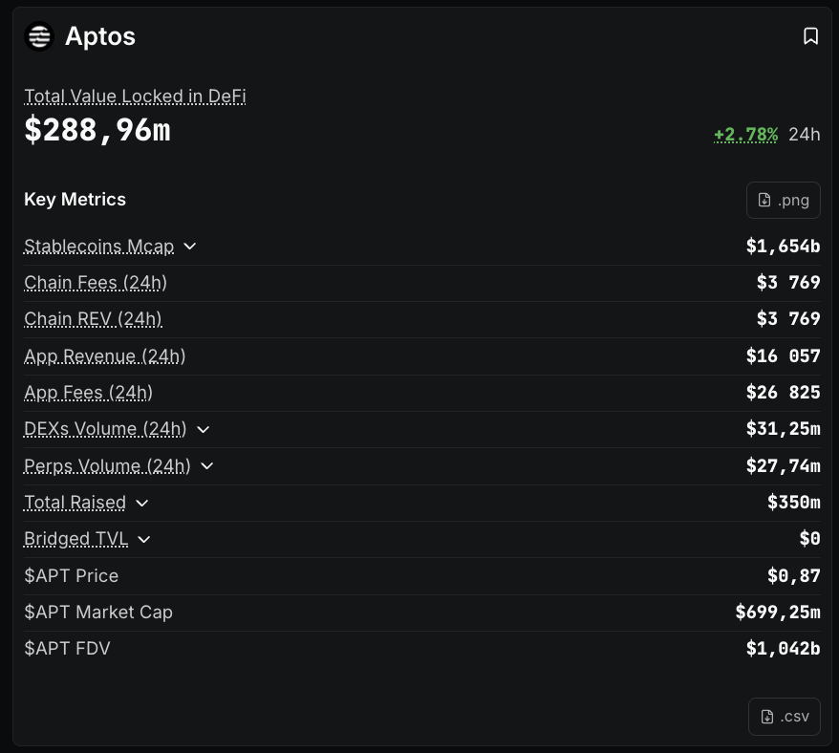Click the App Revenue (24h) label
This screenshot has width=839, height=753.
click(x=105, y=356)
